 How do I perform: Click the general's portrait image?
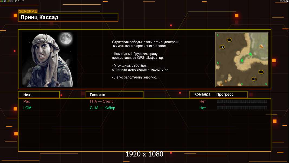[49, 59]
